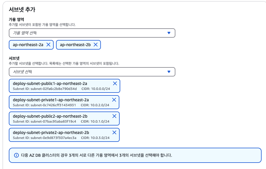This screenshot has width=266, height=169.
Task: Click the deploy-subnet-private1-ap-northeast-2a name
Action: pos(51,100)
